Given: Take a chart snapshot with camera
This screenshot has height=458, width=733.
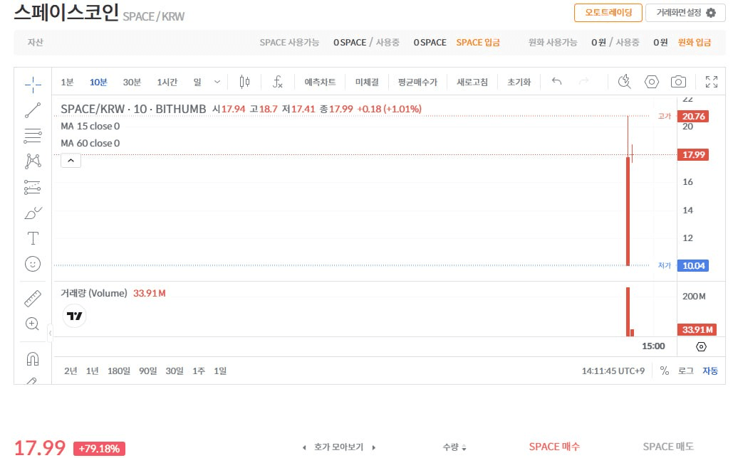Looking at the screenshot, I should (x=678, y=82).
